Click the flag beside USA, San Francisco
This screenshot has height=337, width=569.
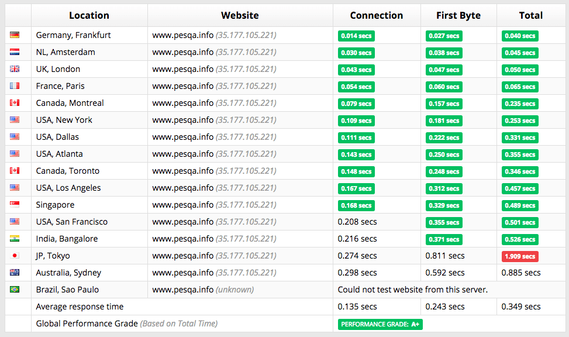(15, 221)
